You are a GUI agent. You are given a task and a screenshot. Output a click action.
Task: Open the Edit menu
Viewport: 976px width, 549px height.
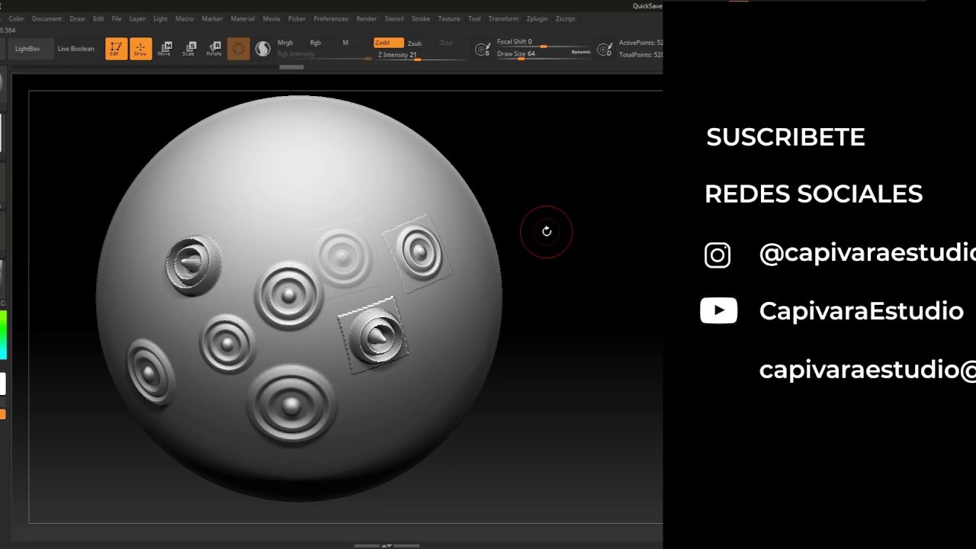pyautogui.click(x=98, y=18)
